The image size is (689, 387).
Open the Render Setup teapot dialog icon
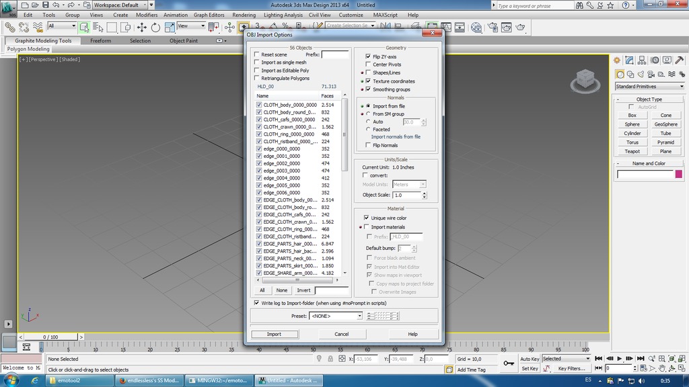(x=493, y=27)
